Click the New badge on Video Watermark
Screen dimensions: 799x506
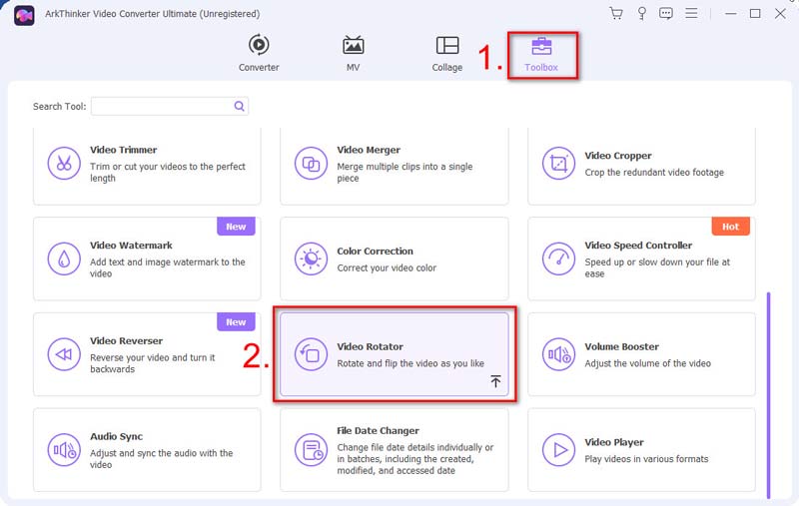(x=236, y=227)
